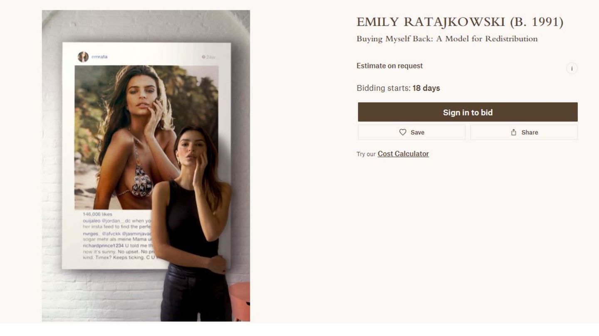
Task: Click the emrata profile avatar in artwork
Action: point(83,57)
